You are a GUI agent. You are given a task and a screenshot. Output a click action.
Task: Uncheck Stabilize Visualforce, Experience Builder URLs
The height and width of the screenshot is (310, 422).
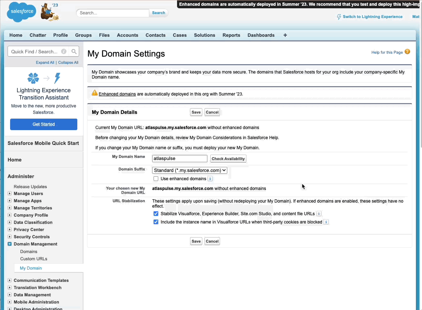[156, 214]
